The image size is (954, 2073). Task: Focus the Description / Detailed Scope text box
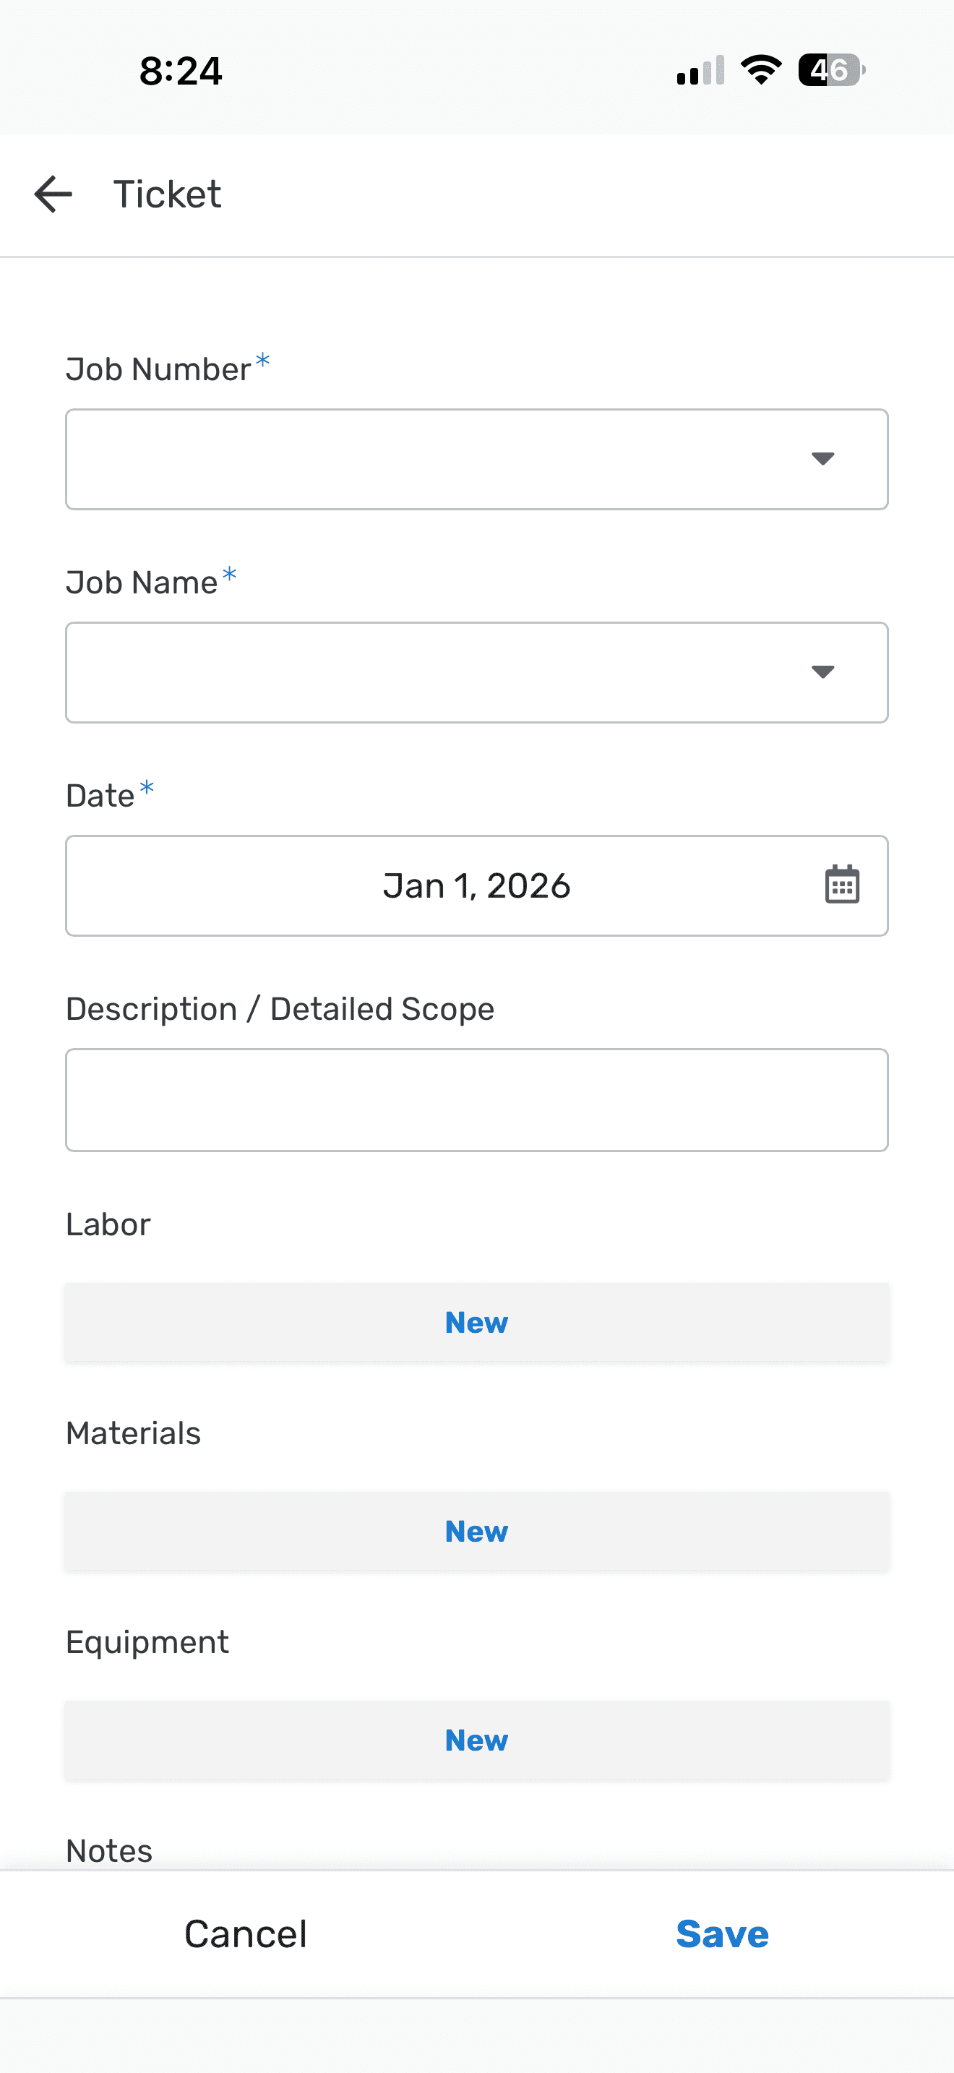coord(476,1099)
